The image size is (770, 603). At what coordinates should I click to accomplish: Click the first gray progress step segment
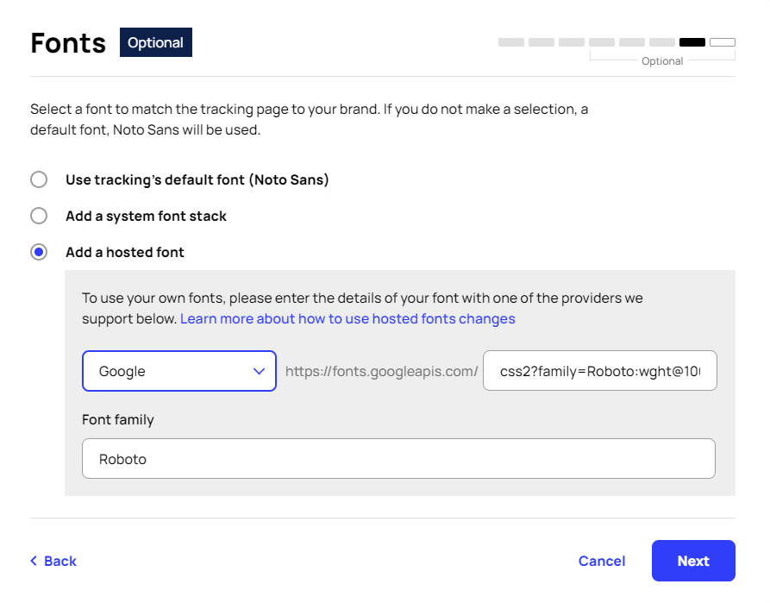511,42
